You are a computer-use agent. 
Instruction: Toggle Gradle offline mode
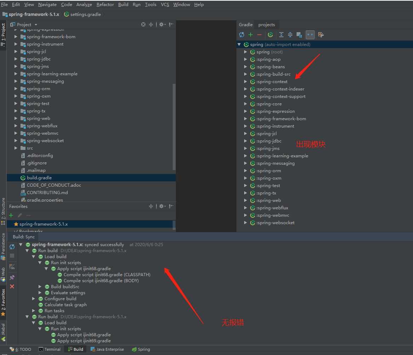[310, 35]
